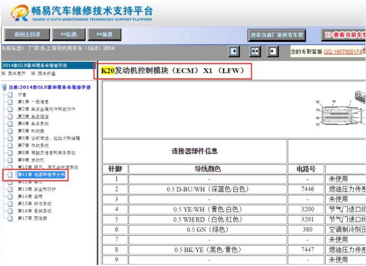Click the root node 当前:2014款GL8豪华商务车维修手册

tap(50, 87)
